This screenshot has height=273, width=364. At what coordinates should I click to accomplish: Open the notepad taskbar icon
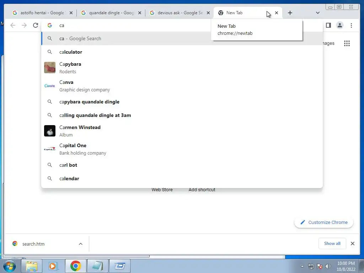pos(98,266)
